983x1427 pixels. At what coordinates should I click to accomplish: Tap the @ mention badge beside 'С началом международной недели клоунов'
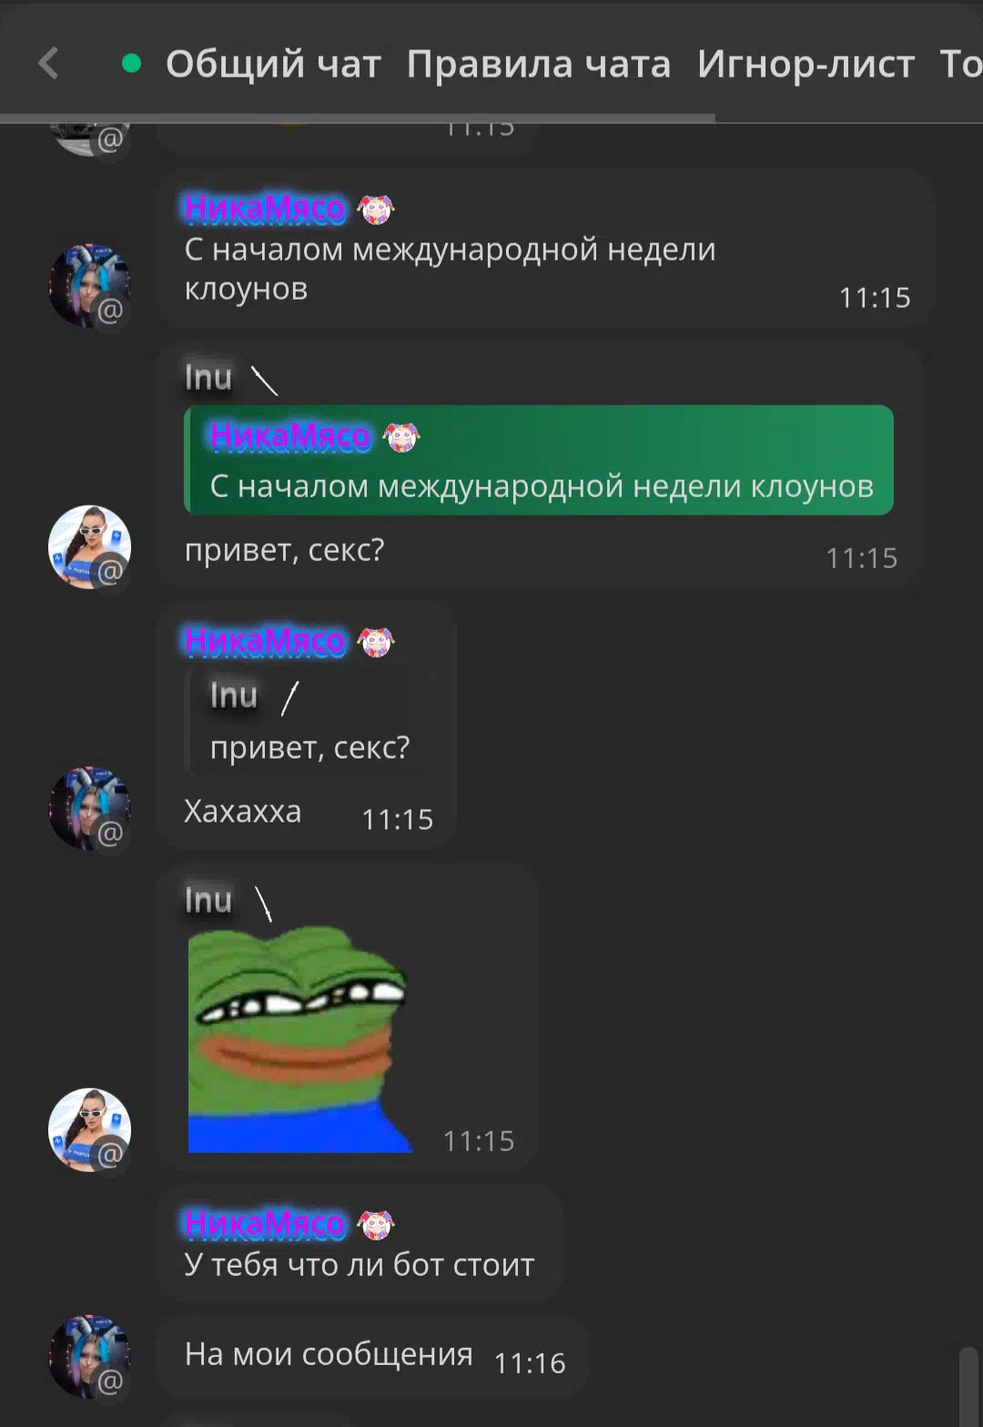[110, 311]
